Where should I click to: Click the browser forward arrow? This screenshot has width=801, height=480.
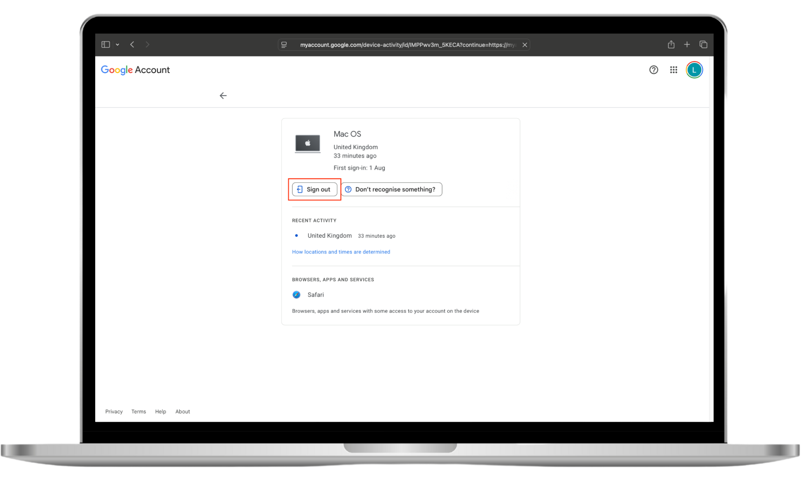click(x=148, y=44)
